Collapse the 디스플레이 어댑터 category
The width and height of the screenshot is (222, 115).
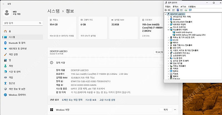click(168, 30)
